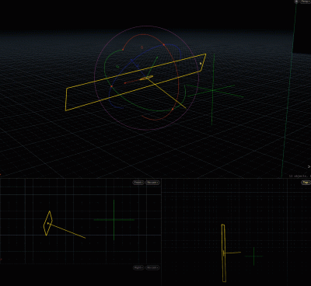Open No cam menu in Right viewport

pos(152,267)
